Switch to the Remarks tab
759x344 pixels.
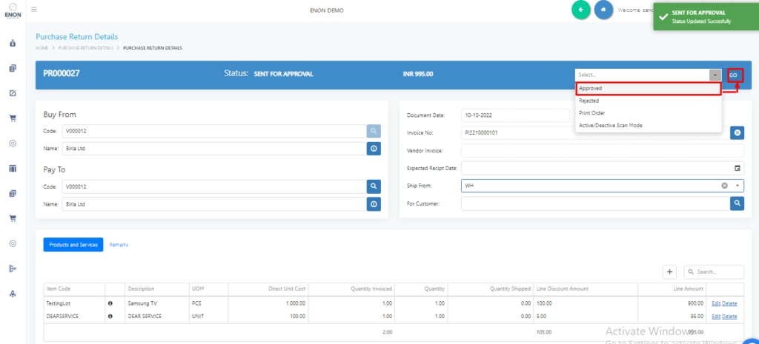[x=119, y=245]
